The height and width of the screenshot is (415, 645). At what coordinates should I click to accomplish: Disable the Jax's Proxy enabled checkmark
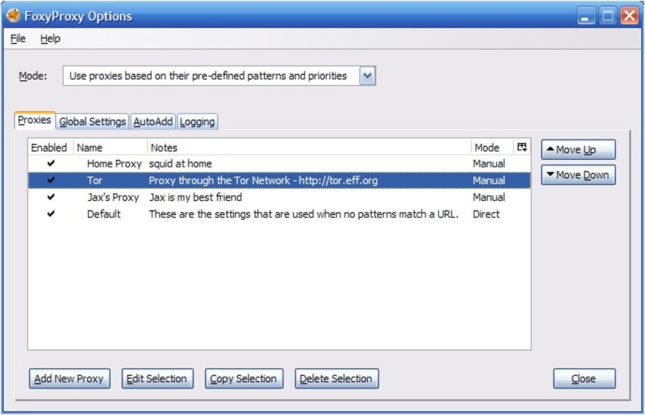(51, 197)
